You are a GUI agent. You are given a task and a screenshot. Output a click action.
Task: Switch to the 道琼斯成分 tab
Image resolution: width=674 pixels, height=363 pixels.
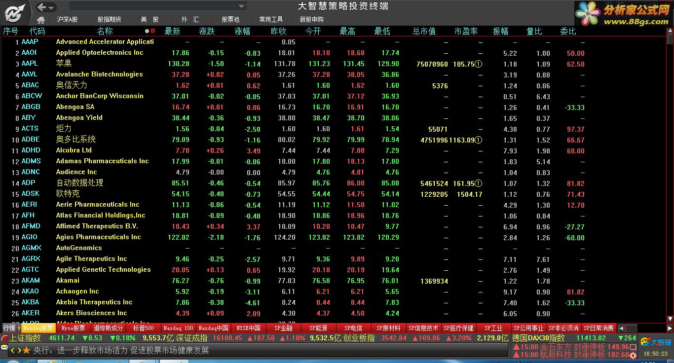tap(109, 328)
